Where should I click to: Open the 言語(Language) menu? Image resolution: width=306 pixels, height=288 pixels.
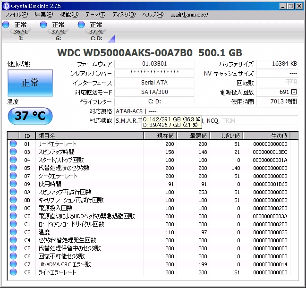(188, 15)
